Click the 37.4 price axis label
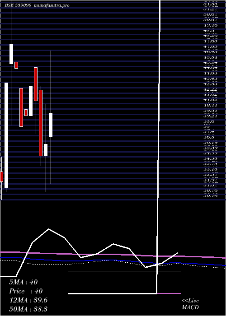Viewport: 226px width, 316px height. click(x=209, y=132)
